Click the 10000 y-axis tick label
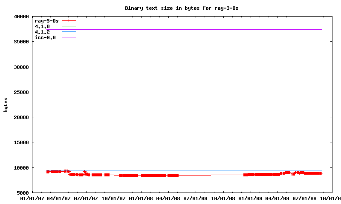 point(21,168)
